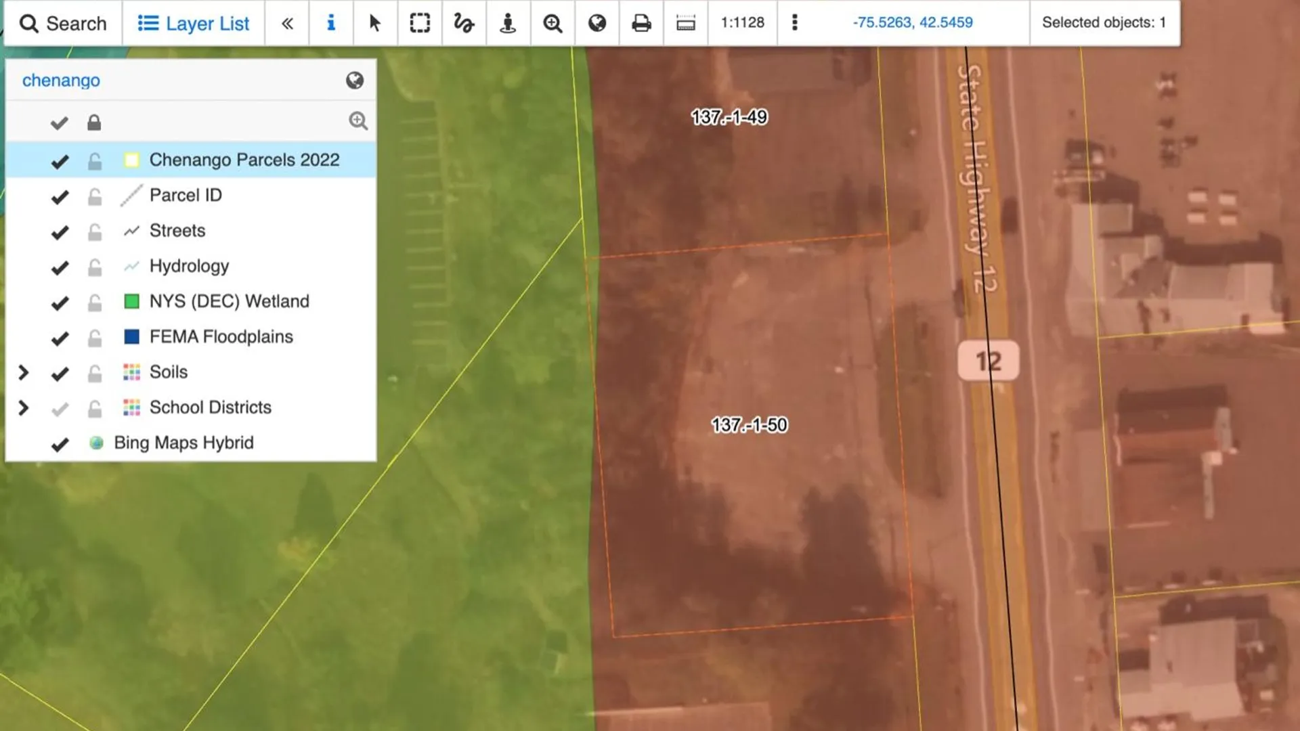The height and width of the screenshot is (731, 1300).
Task: Open the Layer List tab
Action: (194, 23)
